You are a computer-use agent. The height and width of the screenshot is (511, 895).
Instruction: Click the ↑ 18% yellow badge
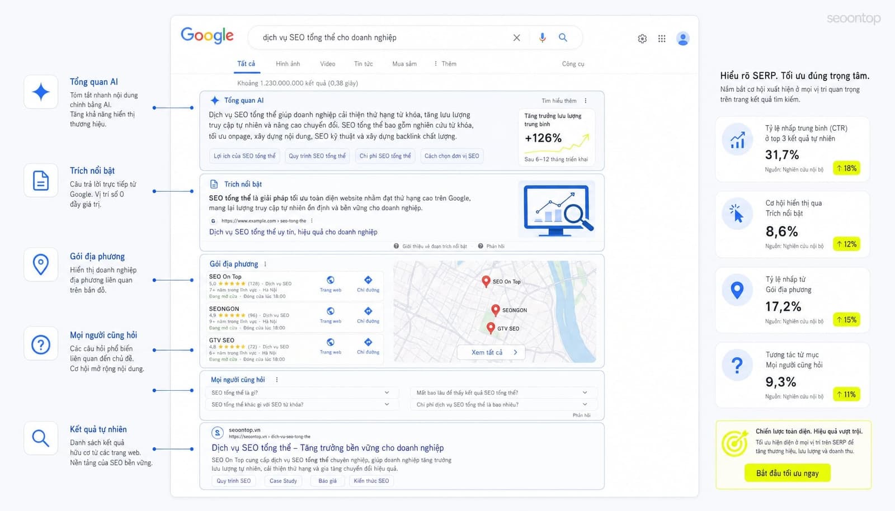(846, 168)
